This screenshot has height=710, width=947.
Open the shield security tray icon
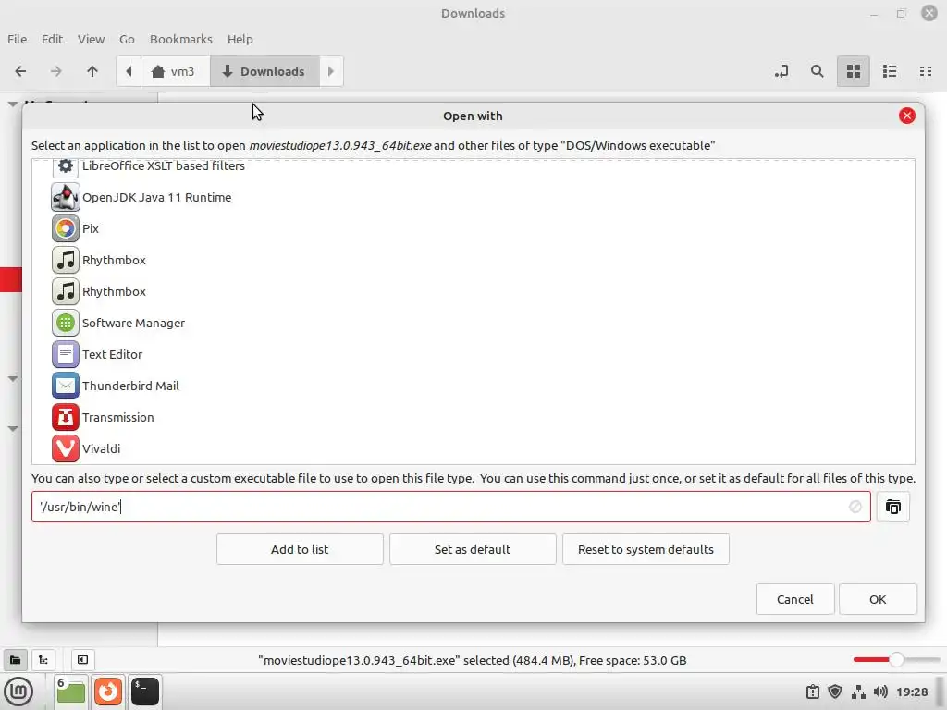pyautogui.click(x=835, y=692)
